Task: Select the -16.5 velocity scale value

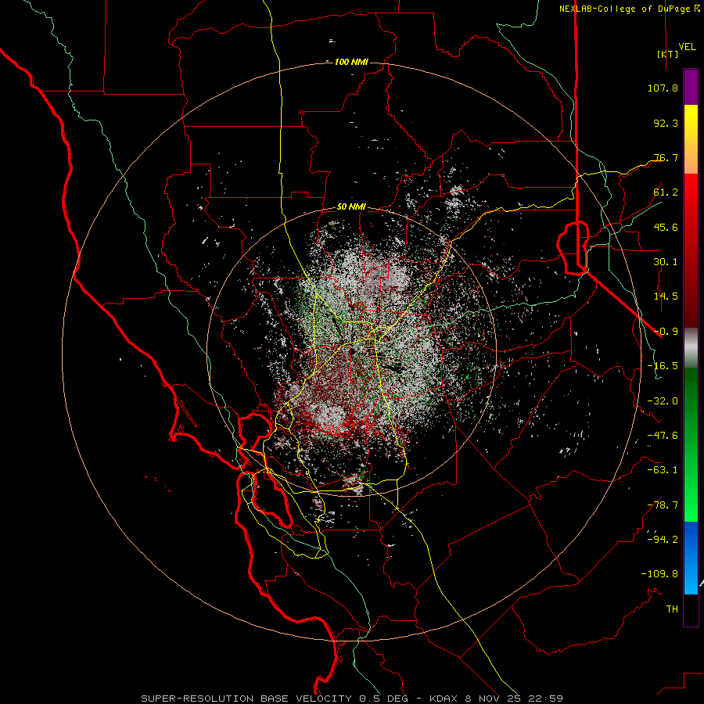Action: click(663, 366)
